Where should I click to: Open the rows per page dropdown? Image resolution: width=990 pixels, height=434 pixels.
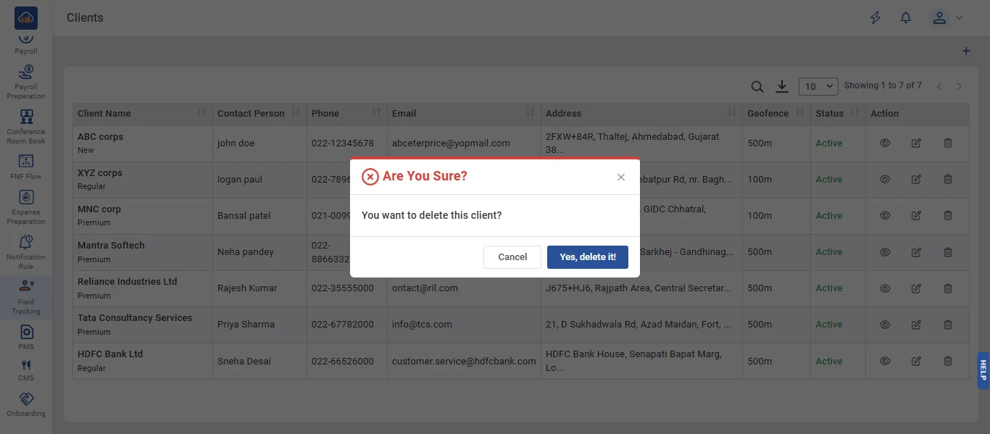[818, 87]
